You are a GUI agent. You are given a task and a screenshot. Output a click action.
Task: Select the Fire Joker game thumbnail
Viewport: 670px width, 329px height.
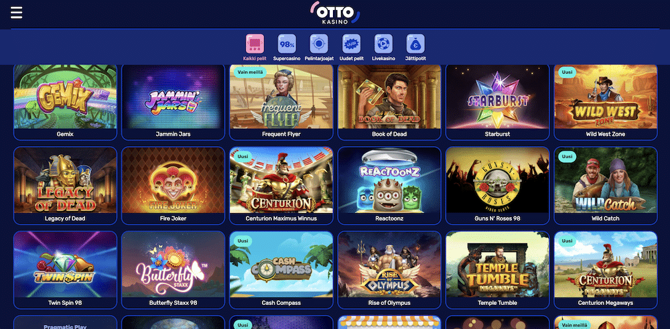173,180
